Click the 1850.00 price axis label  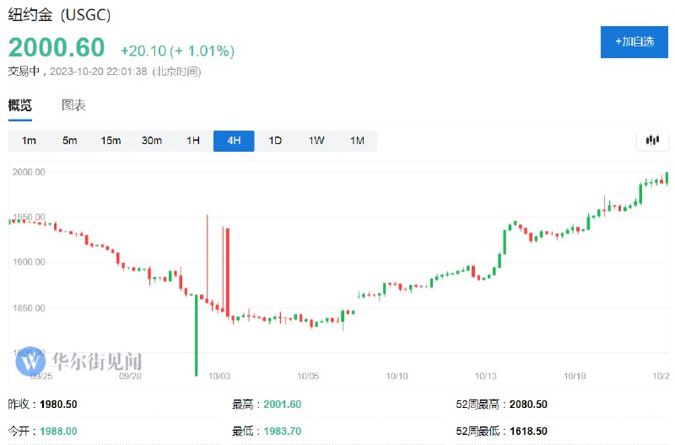29,308
